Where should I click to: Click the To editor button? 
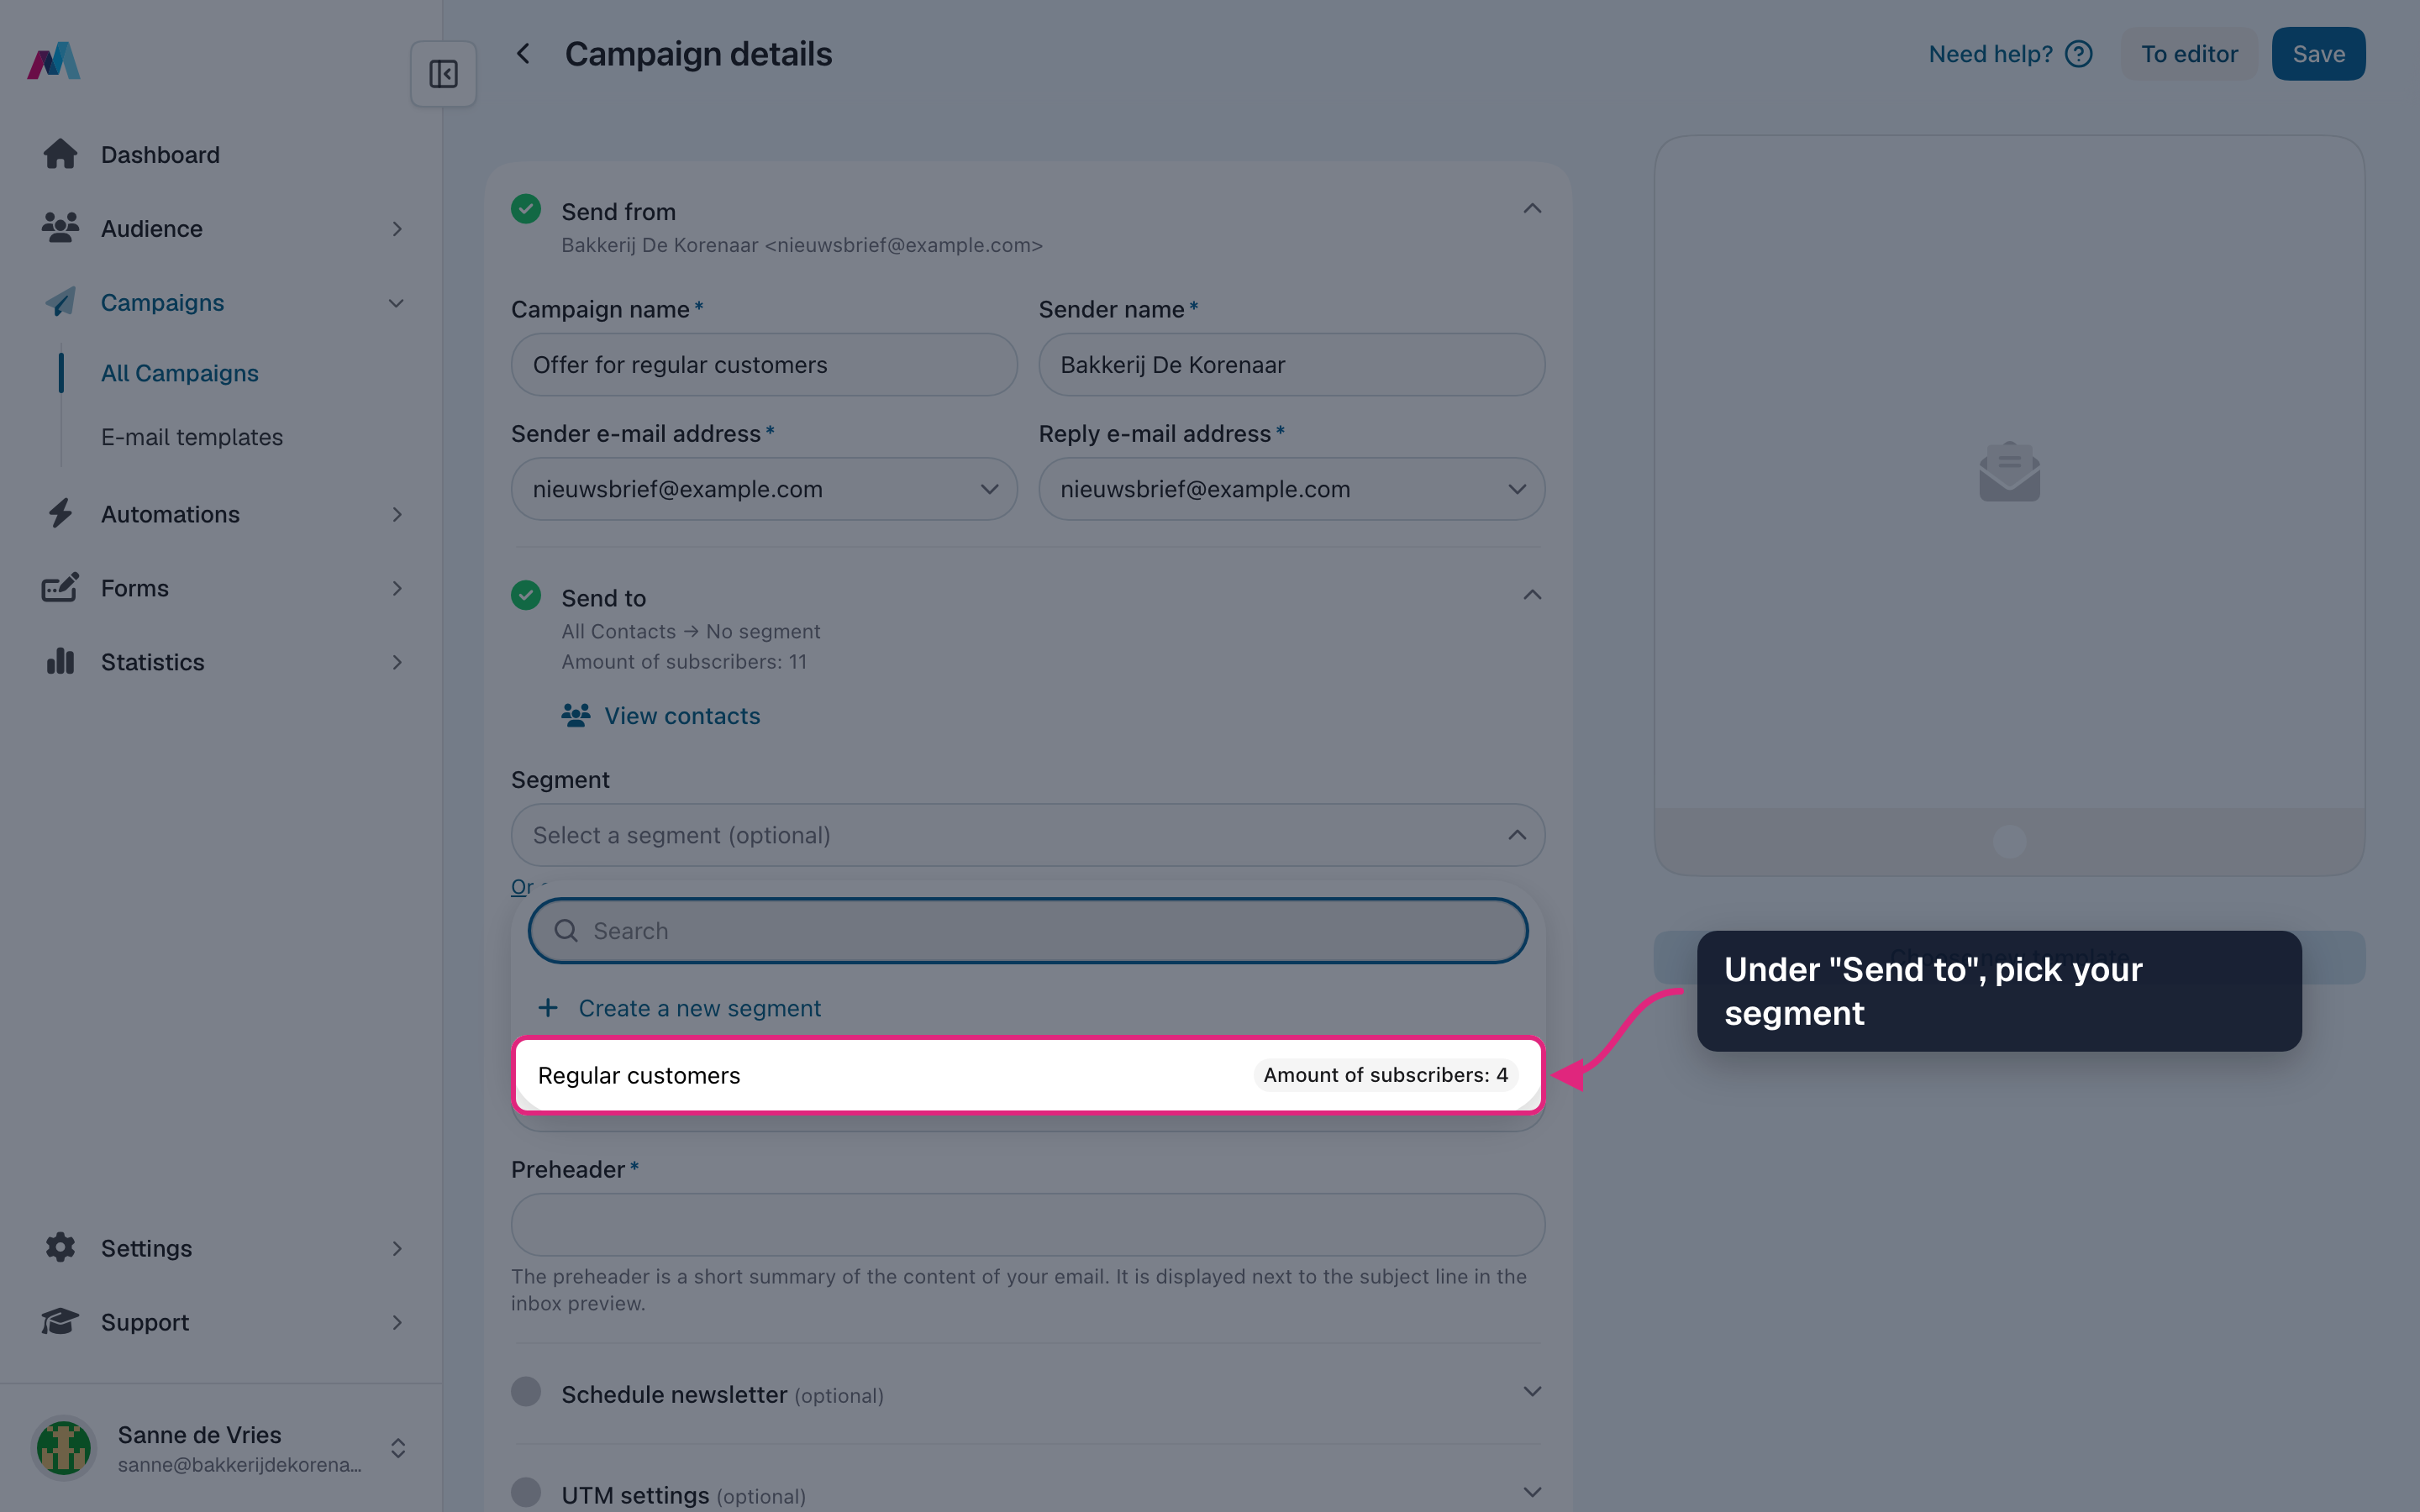coord(2189,54)
